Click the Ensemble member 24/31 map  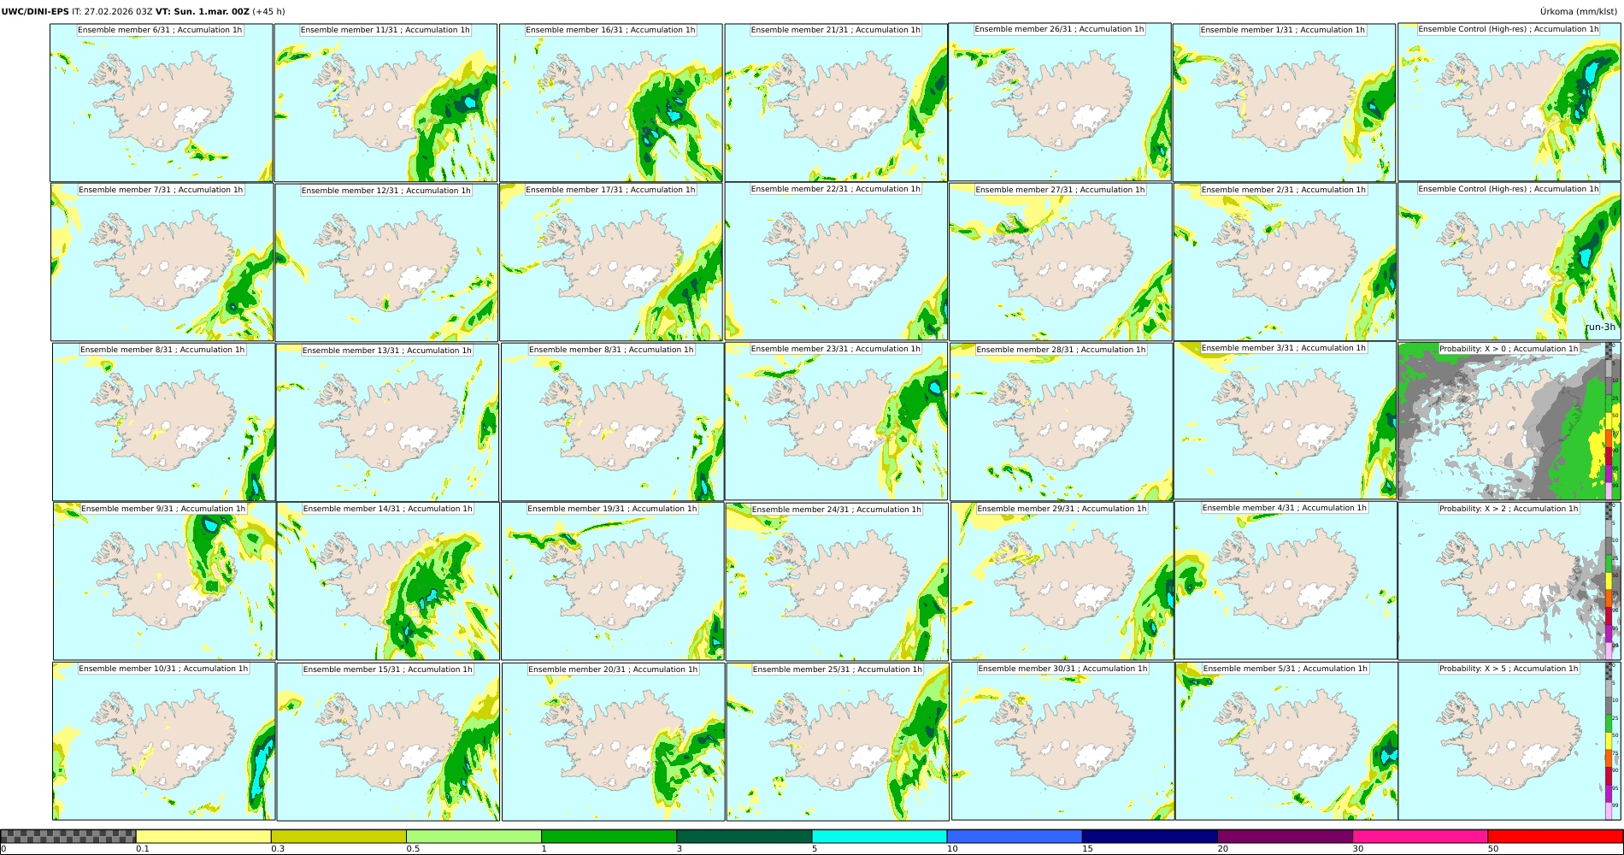click(837, 582)
